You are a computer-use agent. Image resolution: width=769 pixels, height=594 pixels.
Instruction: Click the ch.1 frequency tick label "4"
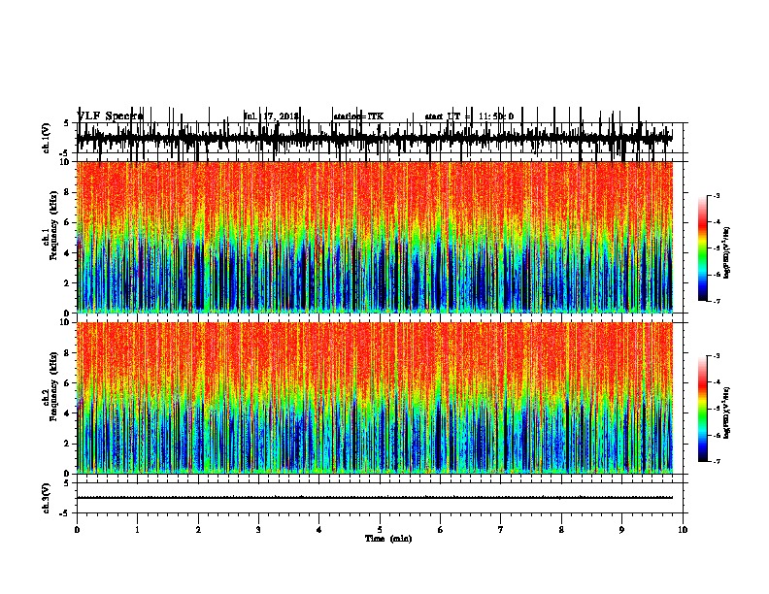(68, 253)
